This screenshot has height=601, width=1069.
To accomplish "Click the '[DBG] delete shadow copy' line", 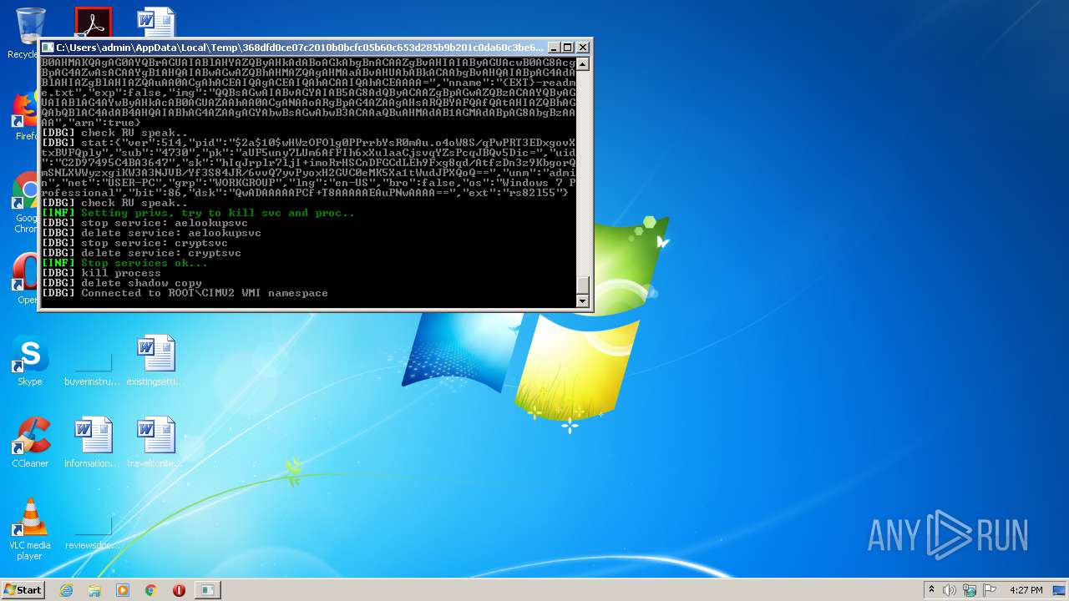I will pyautogui.click(x=122, y=283).
